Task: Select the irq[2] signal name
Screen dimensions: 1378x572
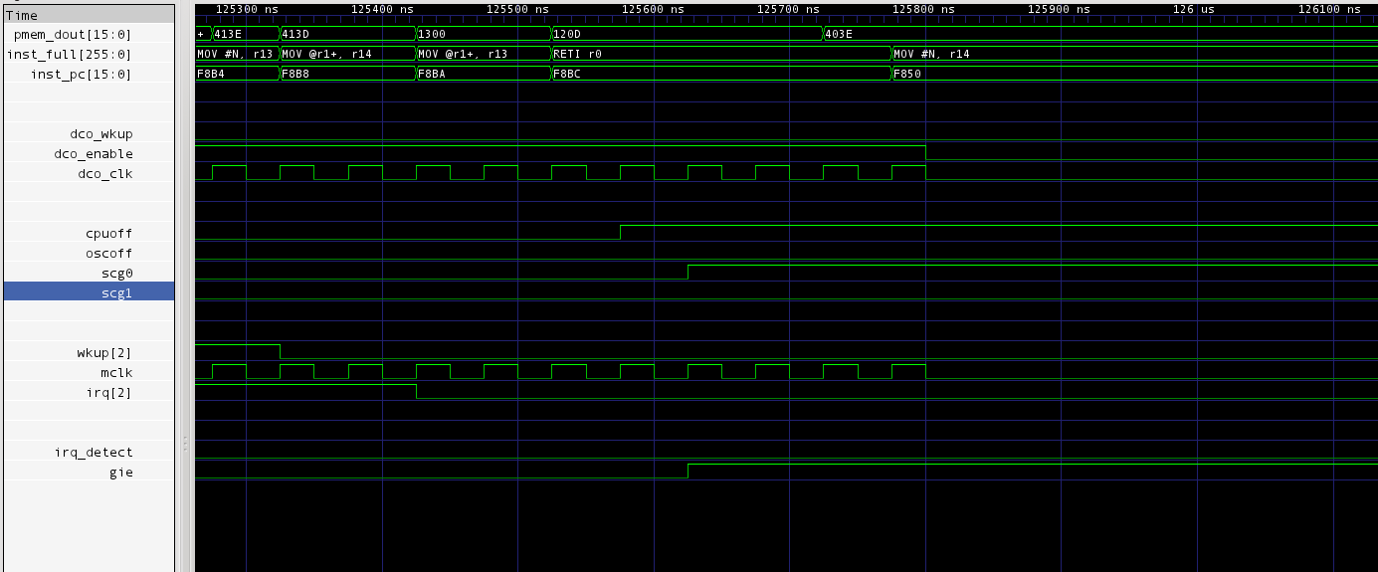Action: click(x=109, y=392)
